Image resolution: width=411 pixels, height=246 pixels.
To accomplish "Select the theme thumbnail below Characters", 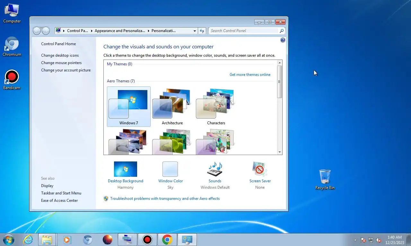I will click(x=216, y=142).
